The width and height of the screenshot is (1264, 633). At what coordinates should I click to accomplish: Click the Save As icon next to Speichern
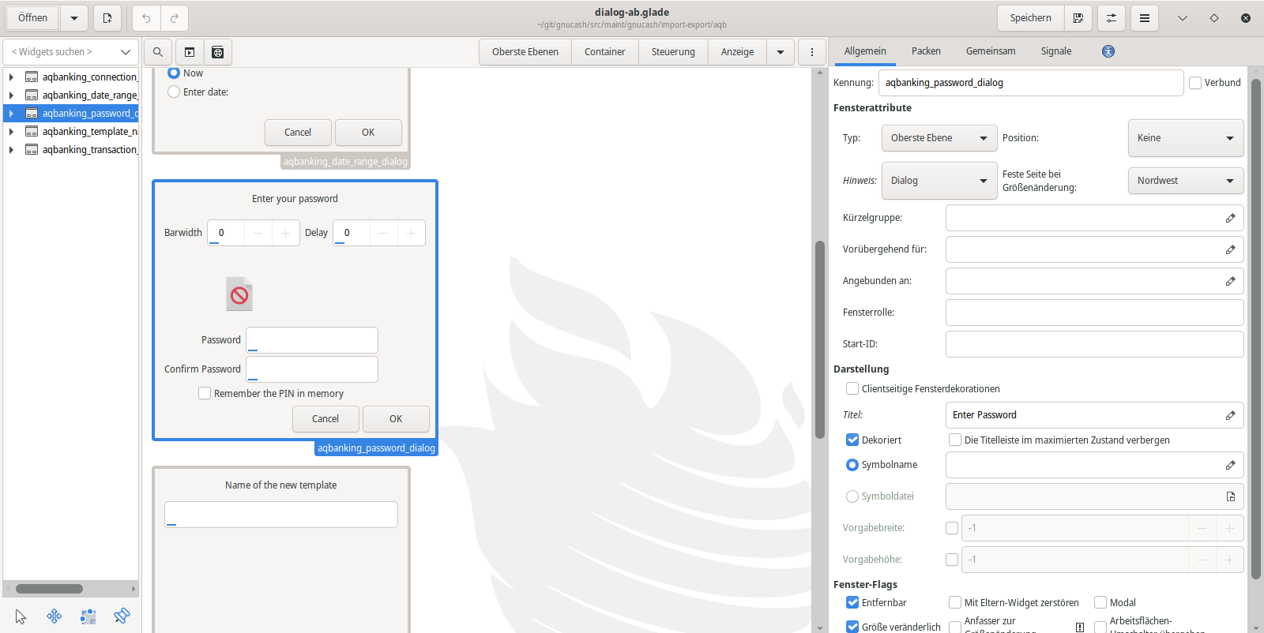[1078, 18]
